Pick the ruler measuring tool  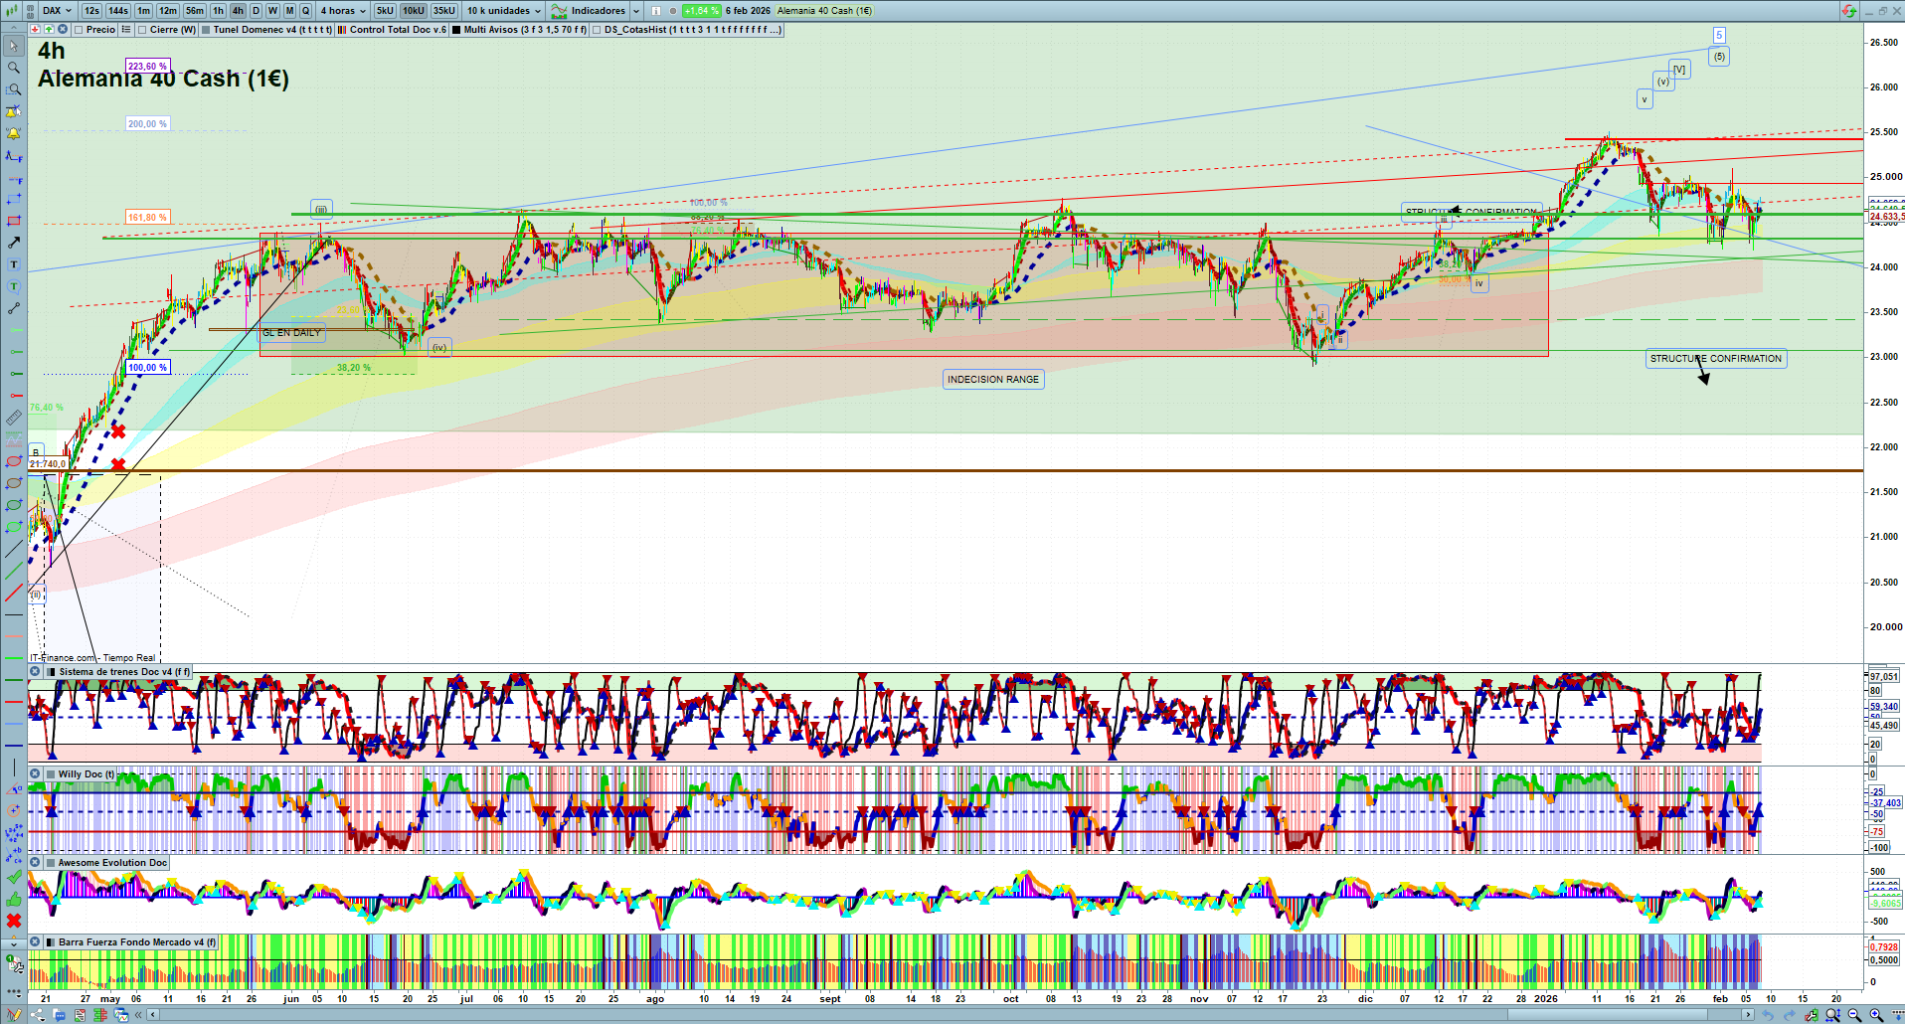[14, 418]
